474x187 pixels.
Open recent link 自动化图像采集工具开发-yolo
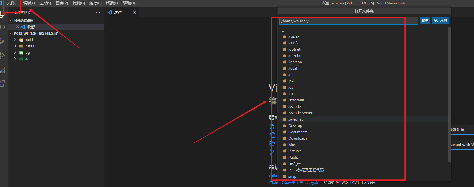(x=294, y=183)
